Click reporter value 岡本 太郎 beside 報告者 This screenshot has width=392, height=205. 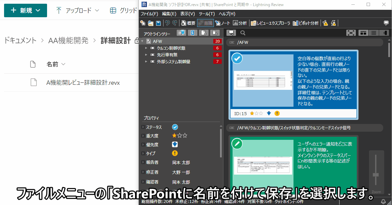181,162
